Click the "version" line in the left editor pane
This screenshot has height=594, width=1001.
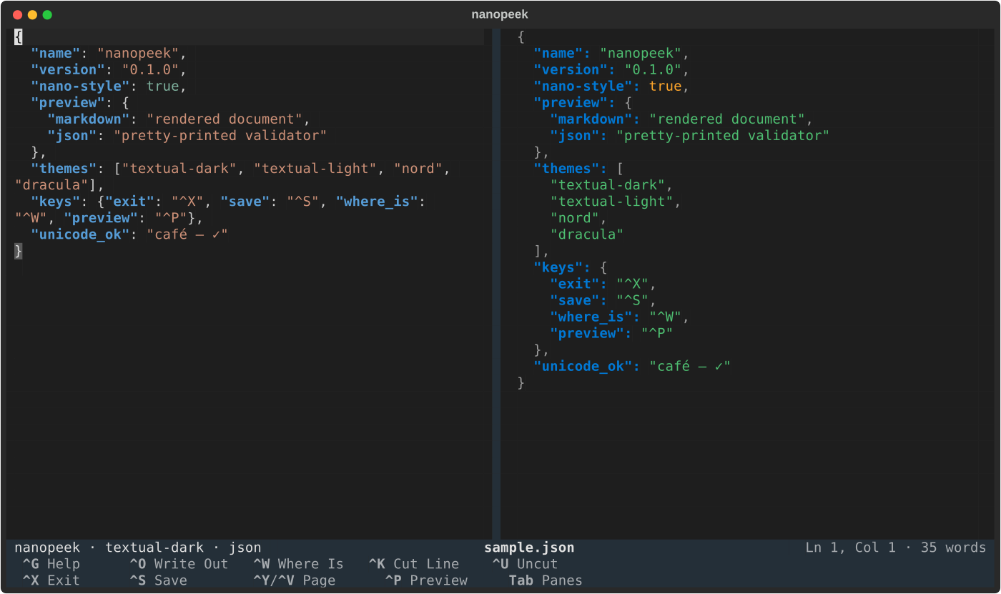click(109, 70)
